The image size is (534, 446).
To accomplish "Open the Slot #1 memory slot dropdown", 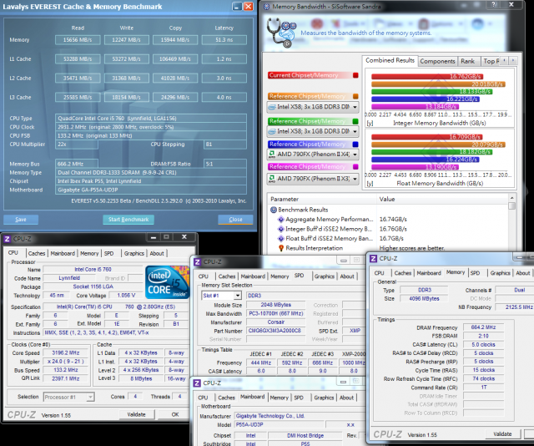I will (x=221, y=296).
